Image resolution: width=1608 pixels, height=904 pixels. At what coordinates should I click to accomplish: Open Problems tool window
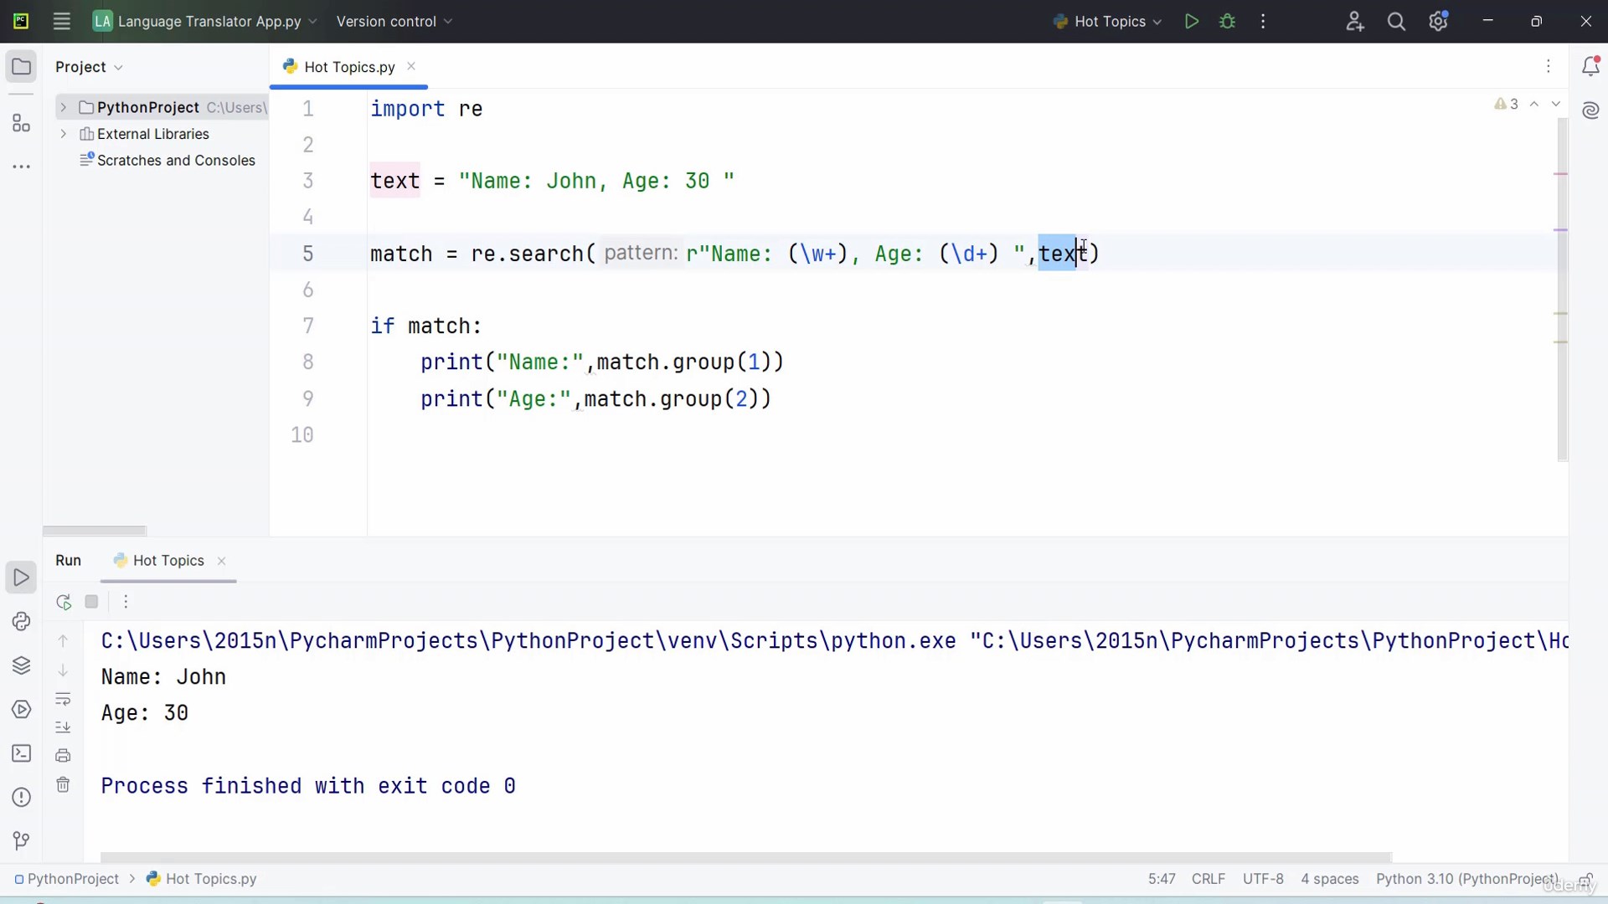pos(22,798)
